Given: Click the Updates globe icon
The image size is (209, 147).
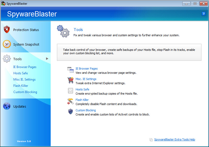Looking at the screenshot, I should [x=7, y=106].
